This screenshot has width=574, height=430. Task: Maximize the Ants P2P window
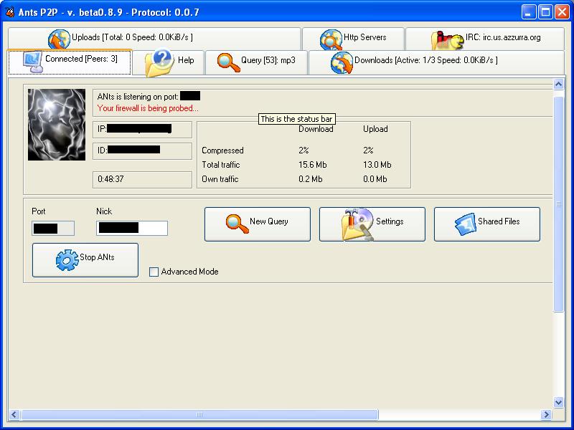[x=545, y=12]
